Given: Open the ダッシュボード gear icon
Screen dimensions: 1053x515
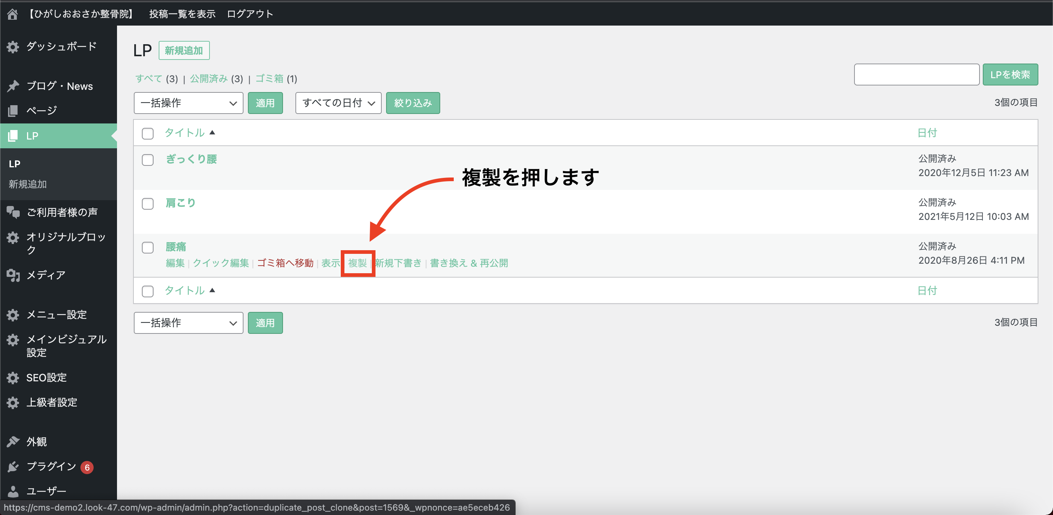Looking at the screenshot, I should coord(13,46).
